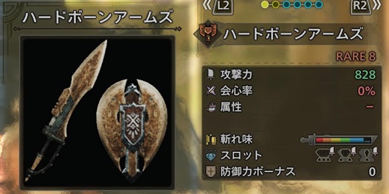This screenshot has height=194, width=389.
Task: Click the L2 previous page button
Action: (224, 6)
